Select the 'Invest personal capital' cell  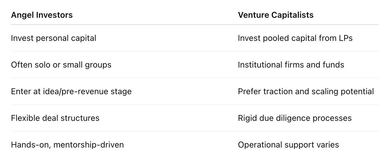[54, 38]
